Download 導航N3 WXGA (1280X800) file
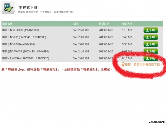This screenshot has height=124, width=166. click(151, 58)
